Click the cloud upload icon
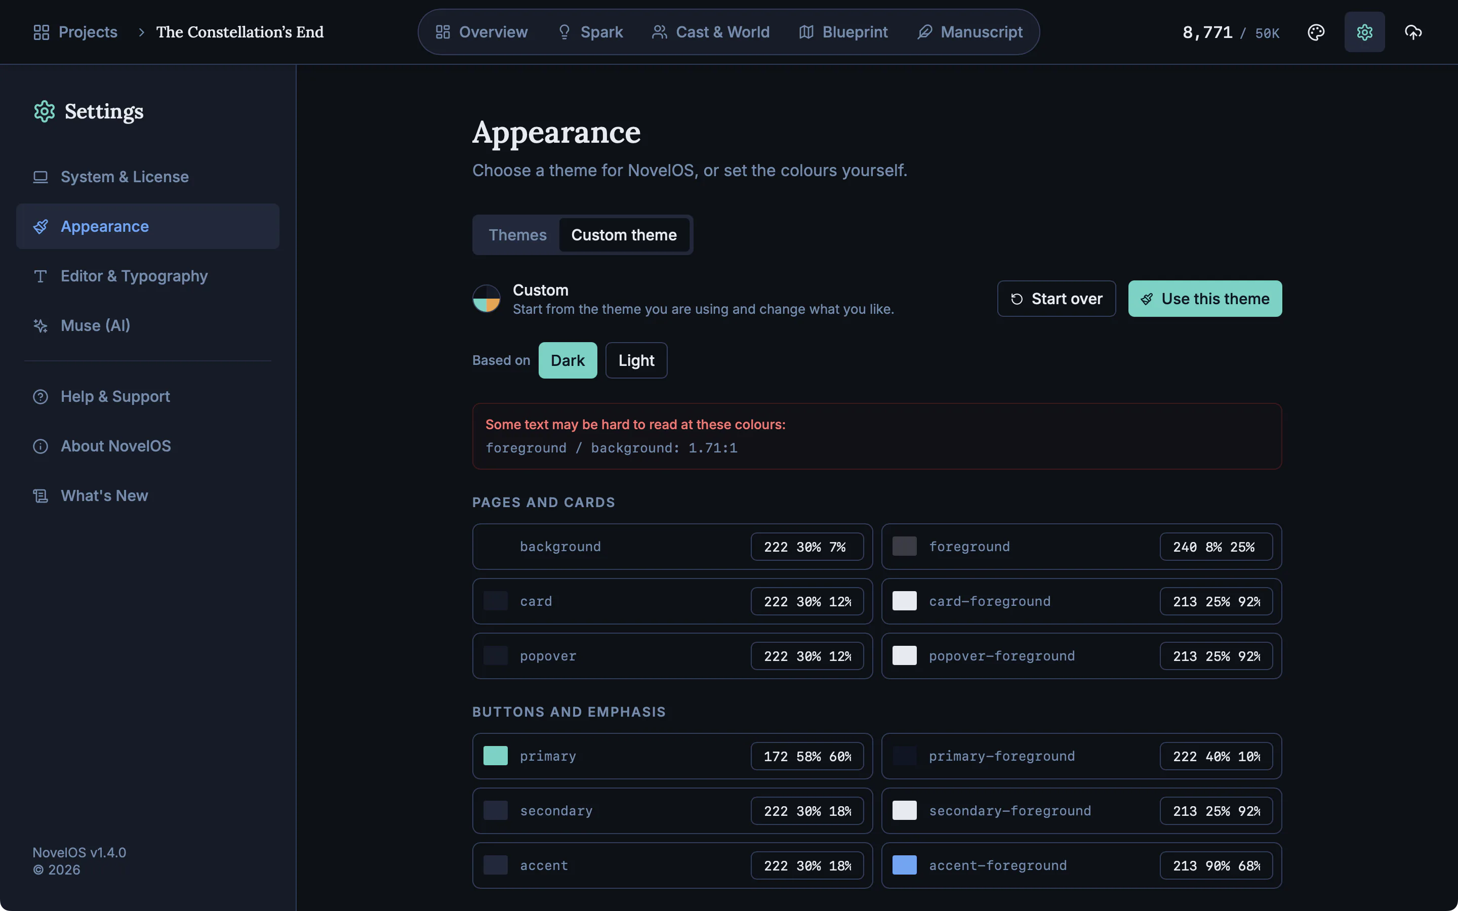This screenshot has height=911, width=1458. click(x=1413, y=32)
